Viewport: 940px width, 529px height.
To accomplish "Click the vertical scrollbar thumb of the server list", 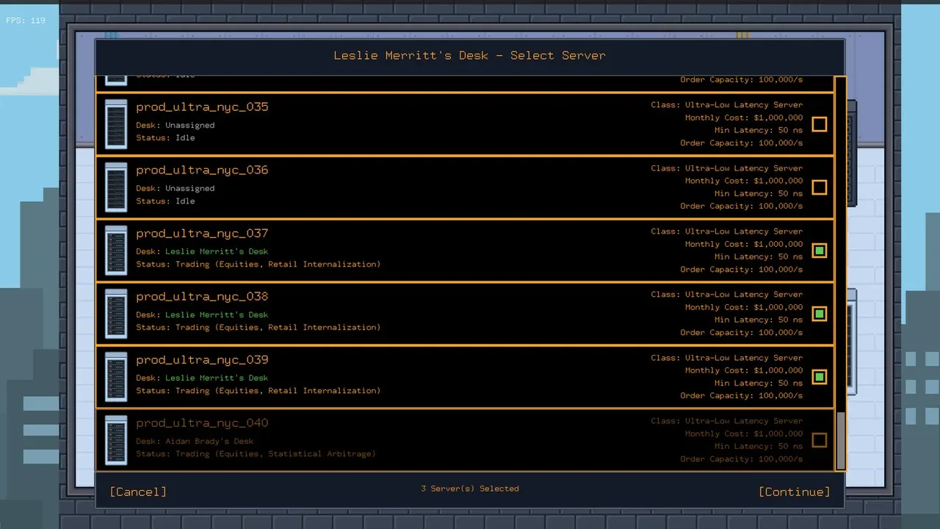I will (x=841, y=441).
